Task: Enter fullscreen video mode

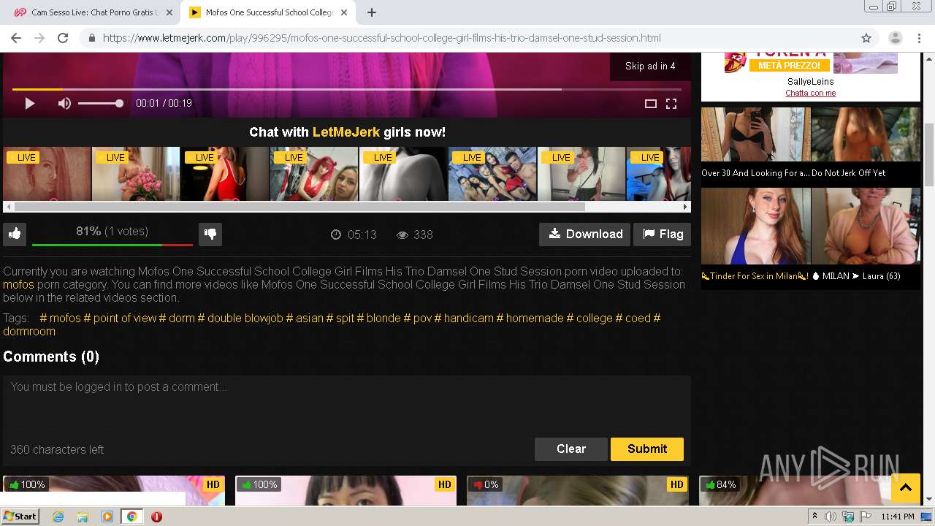Action: click(671, 104)
